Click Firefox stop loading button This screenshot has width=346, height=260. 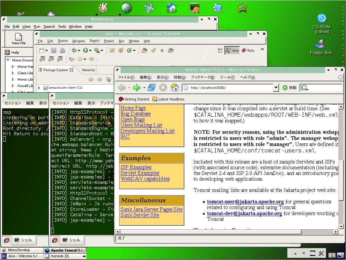pos(163,88)
